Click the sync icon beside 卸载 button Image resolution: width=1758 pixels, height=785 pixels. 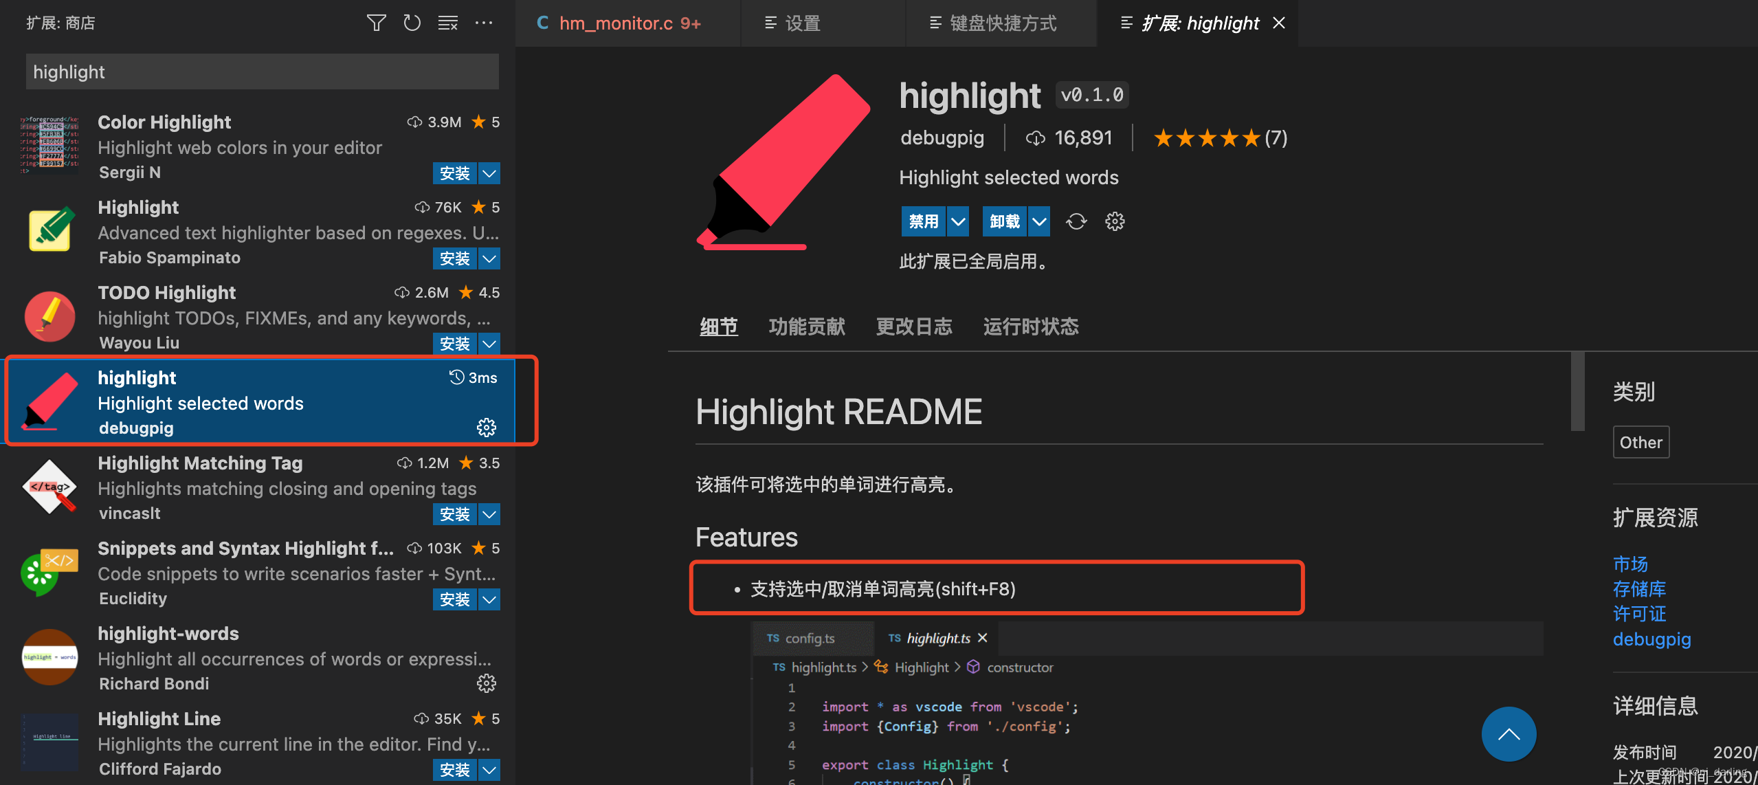(x=1076, y=221)
